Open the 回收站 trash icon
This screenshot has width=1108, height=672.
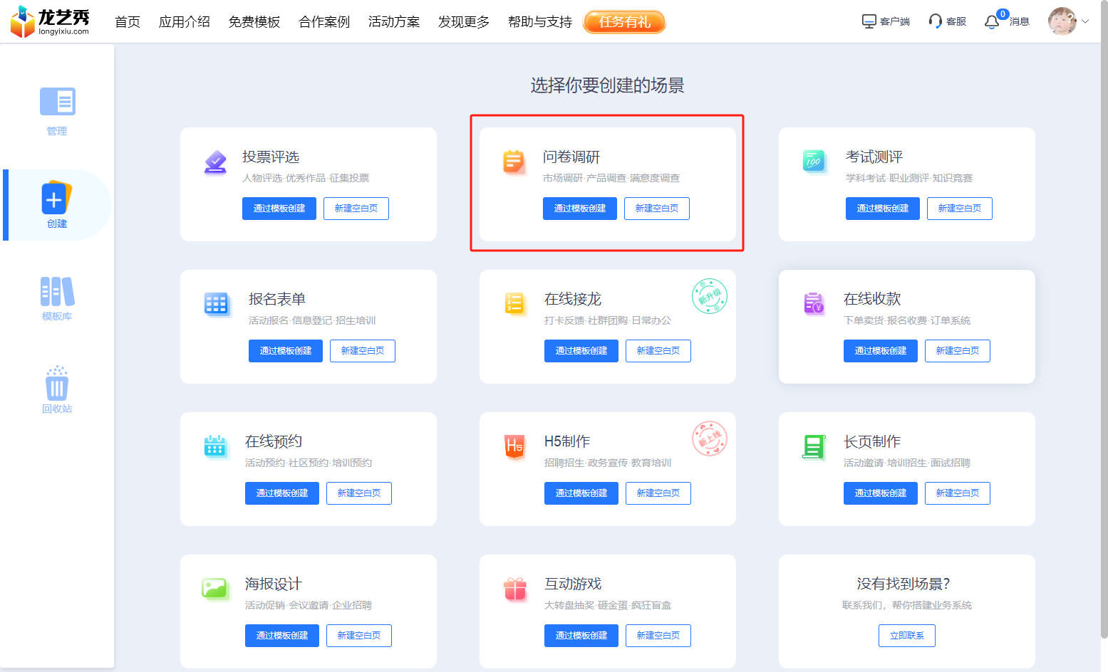click(57, 383)
